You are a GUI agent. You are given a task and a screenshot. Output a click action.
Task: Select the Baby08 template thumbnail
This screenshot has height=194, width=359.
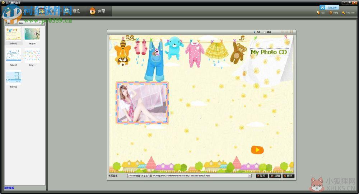pos(32,36)
